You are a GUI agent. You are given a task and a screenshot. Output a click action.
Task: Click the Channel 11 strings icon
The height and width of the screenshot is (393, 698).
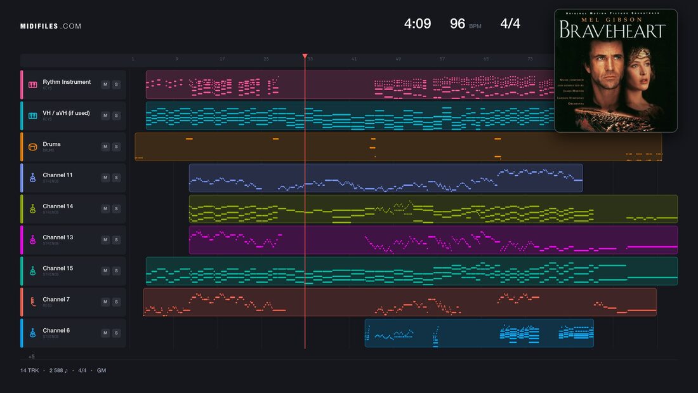click(33, 178)
